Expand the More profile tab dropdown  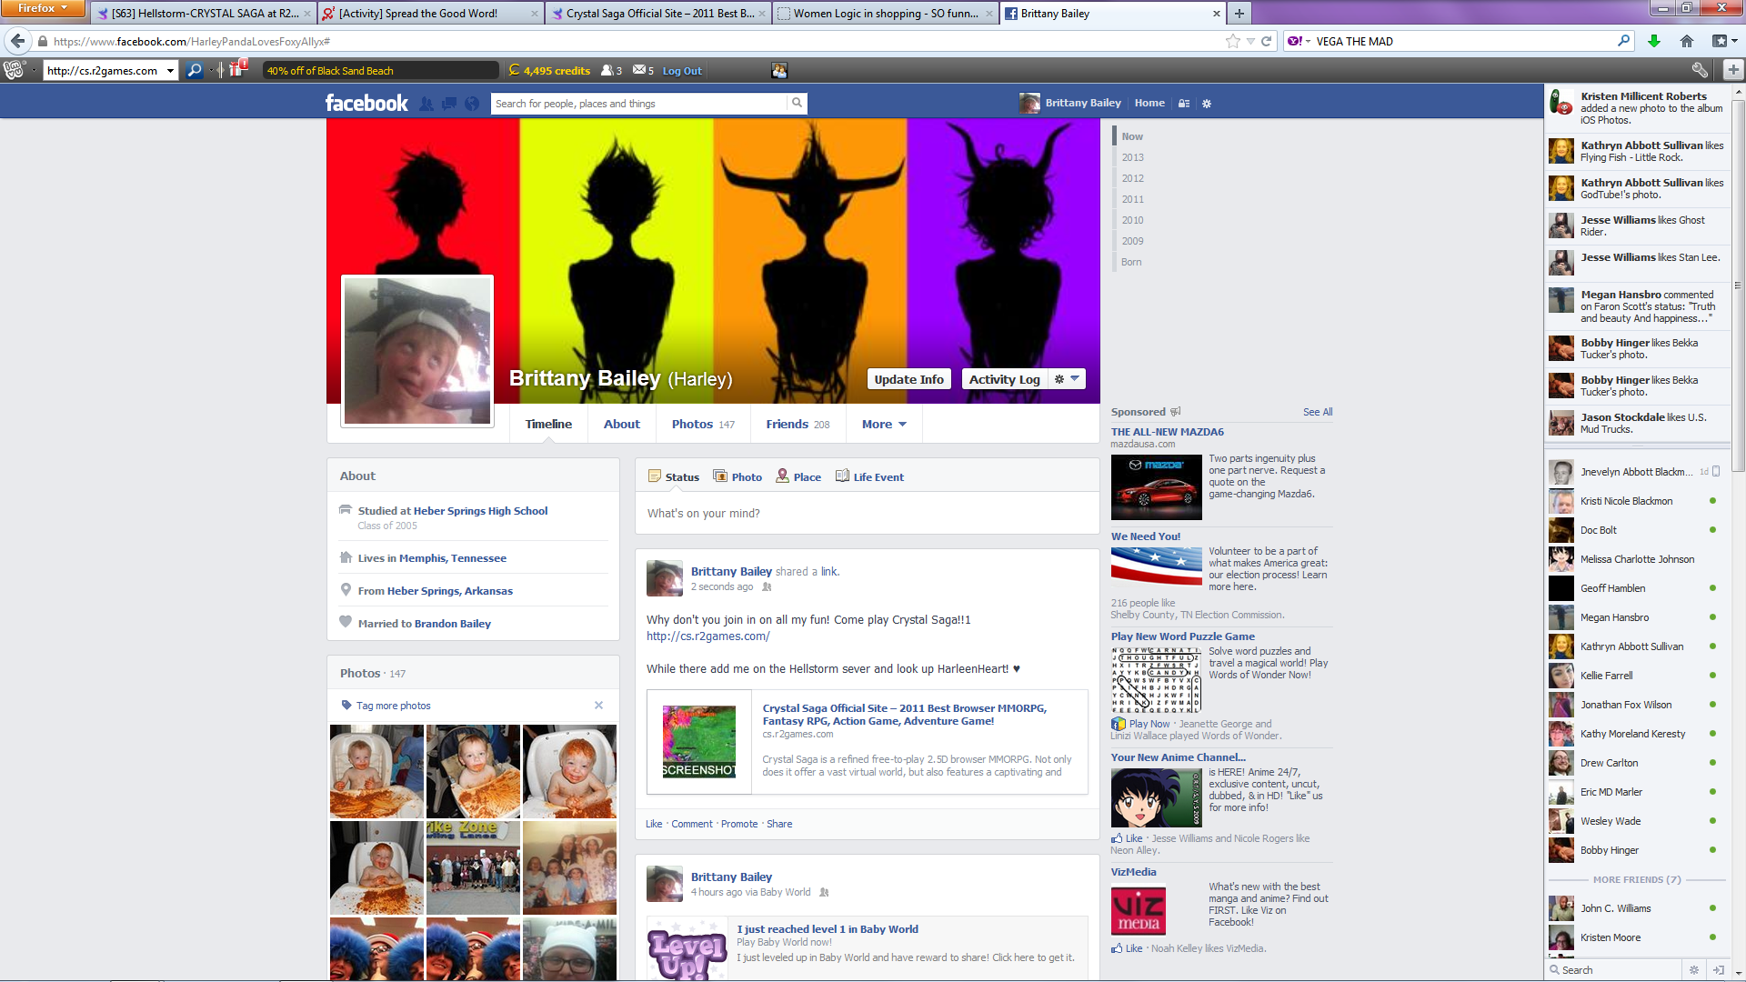(884, 425)
